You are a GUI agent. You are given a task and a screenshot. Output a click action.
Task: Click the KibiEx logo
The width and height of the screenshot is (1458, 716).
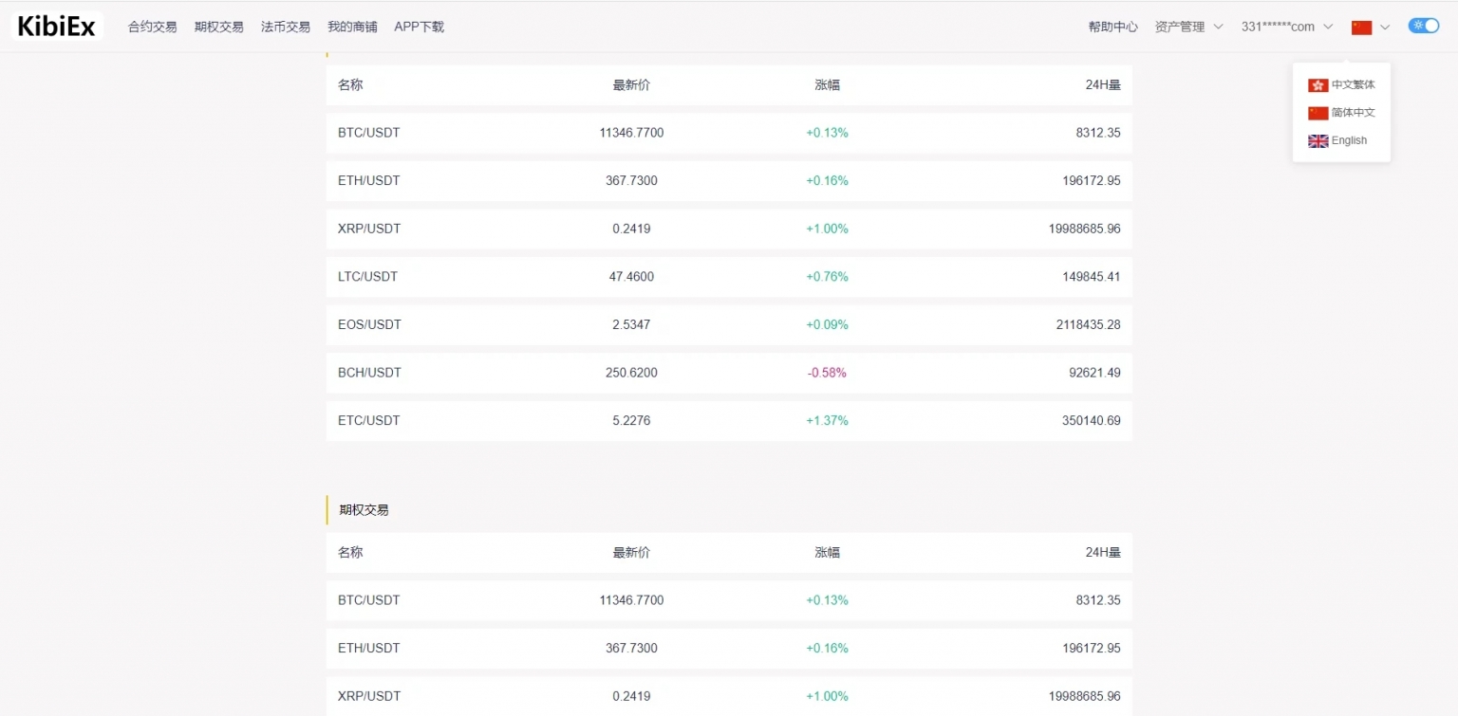point(57,27)
